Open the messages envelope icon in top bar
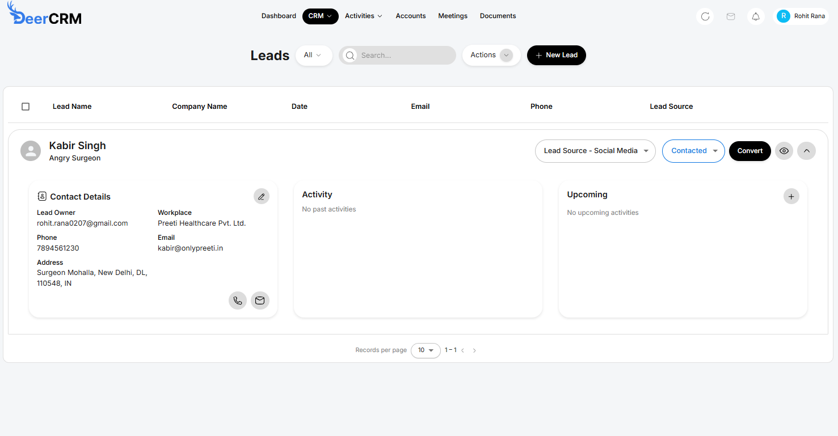 coord(731,16)
